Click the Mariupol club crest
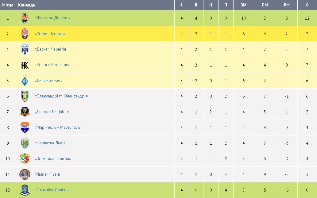Viewport: 317px width, 198px height. click(25, 128)
